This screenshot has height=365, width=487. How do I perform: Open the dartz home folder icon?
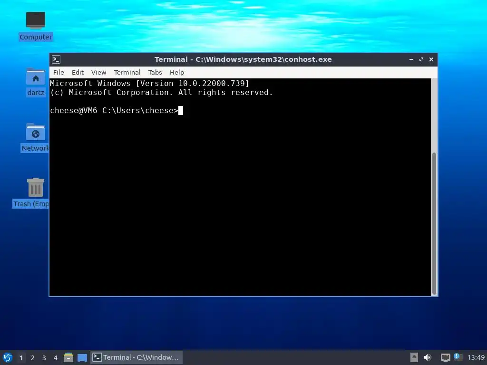[x=36, y=82]
